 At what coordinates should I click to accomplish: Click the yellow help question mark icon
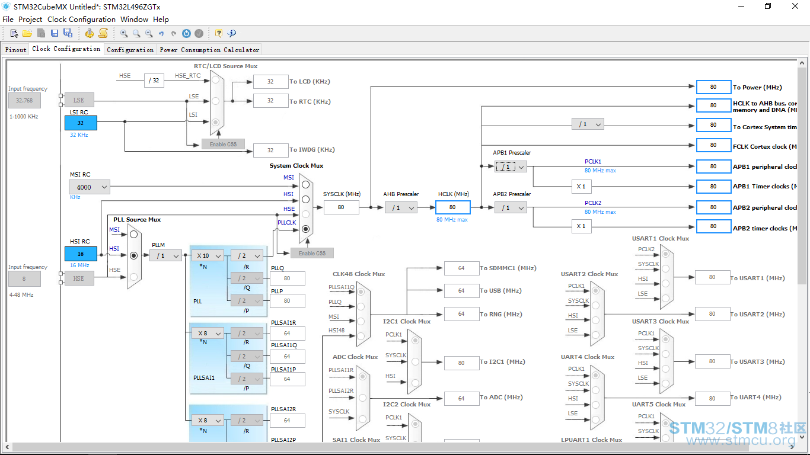[x=219, y=34]
